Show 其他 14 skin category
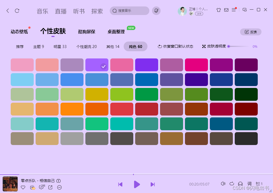Screen dimensions: 273x193 point(113,47)
